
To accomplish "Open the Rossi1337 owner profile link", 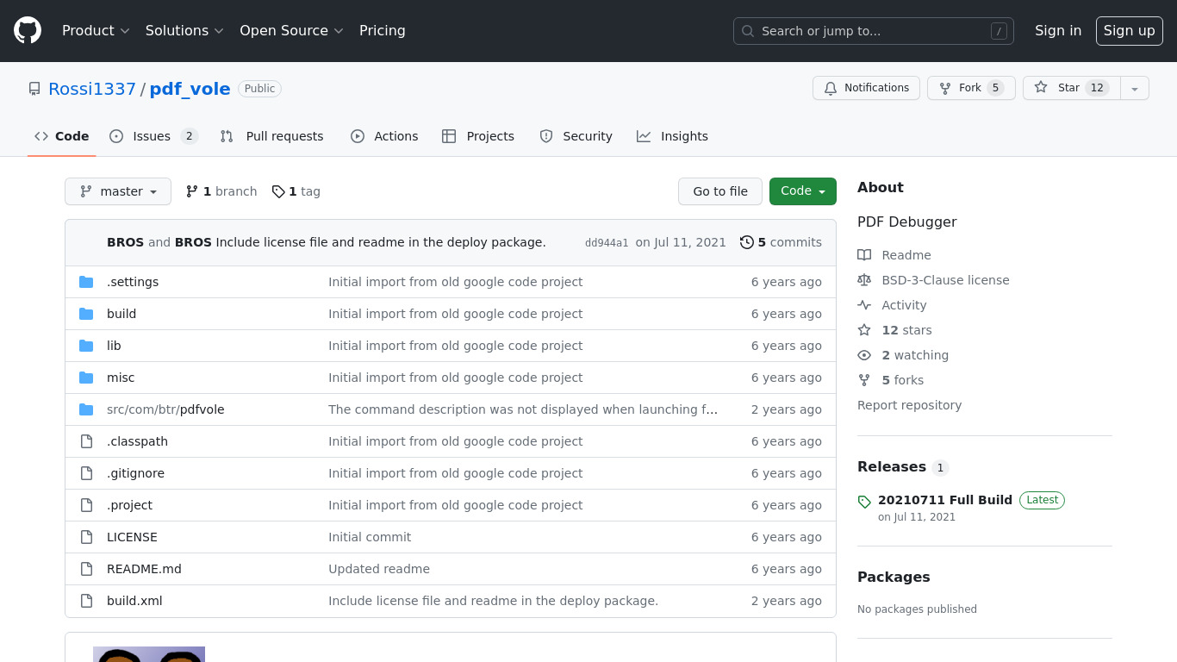I will 92,89.
